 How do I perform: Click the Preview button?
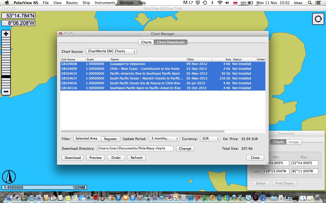(96, 158)
